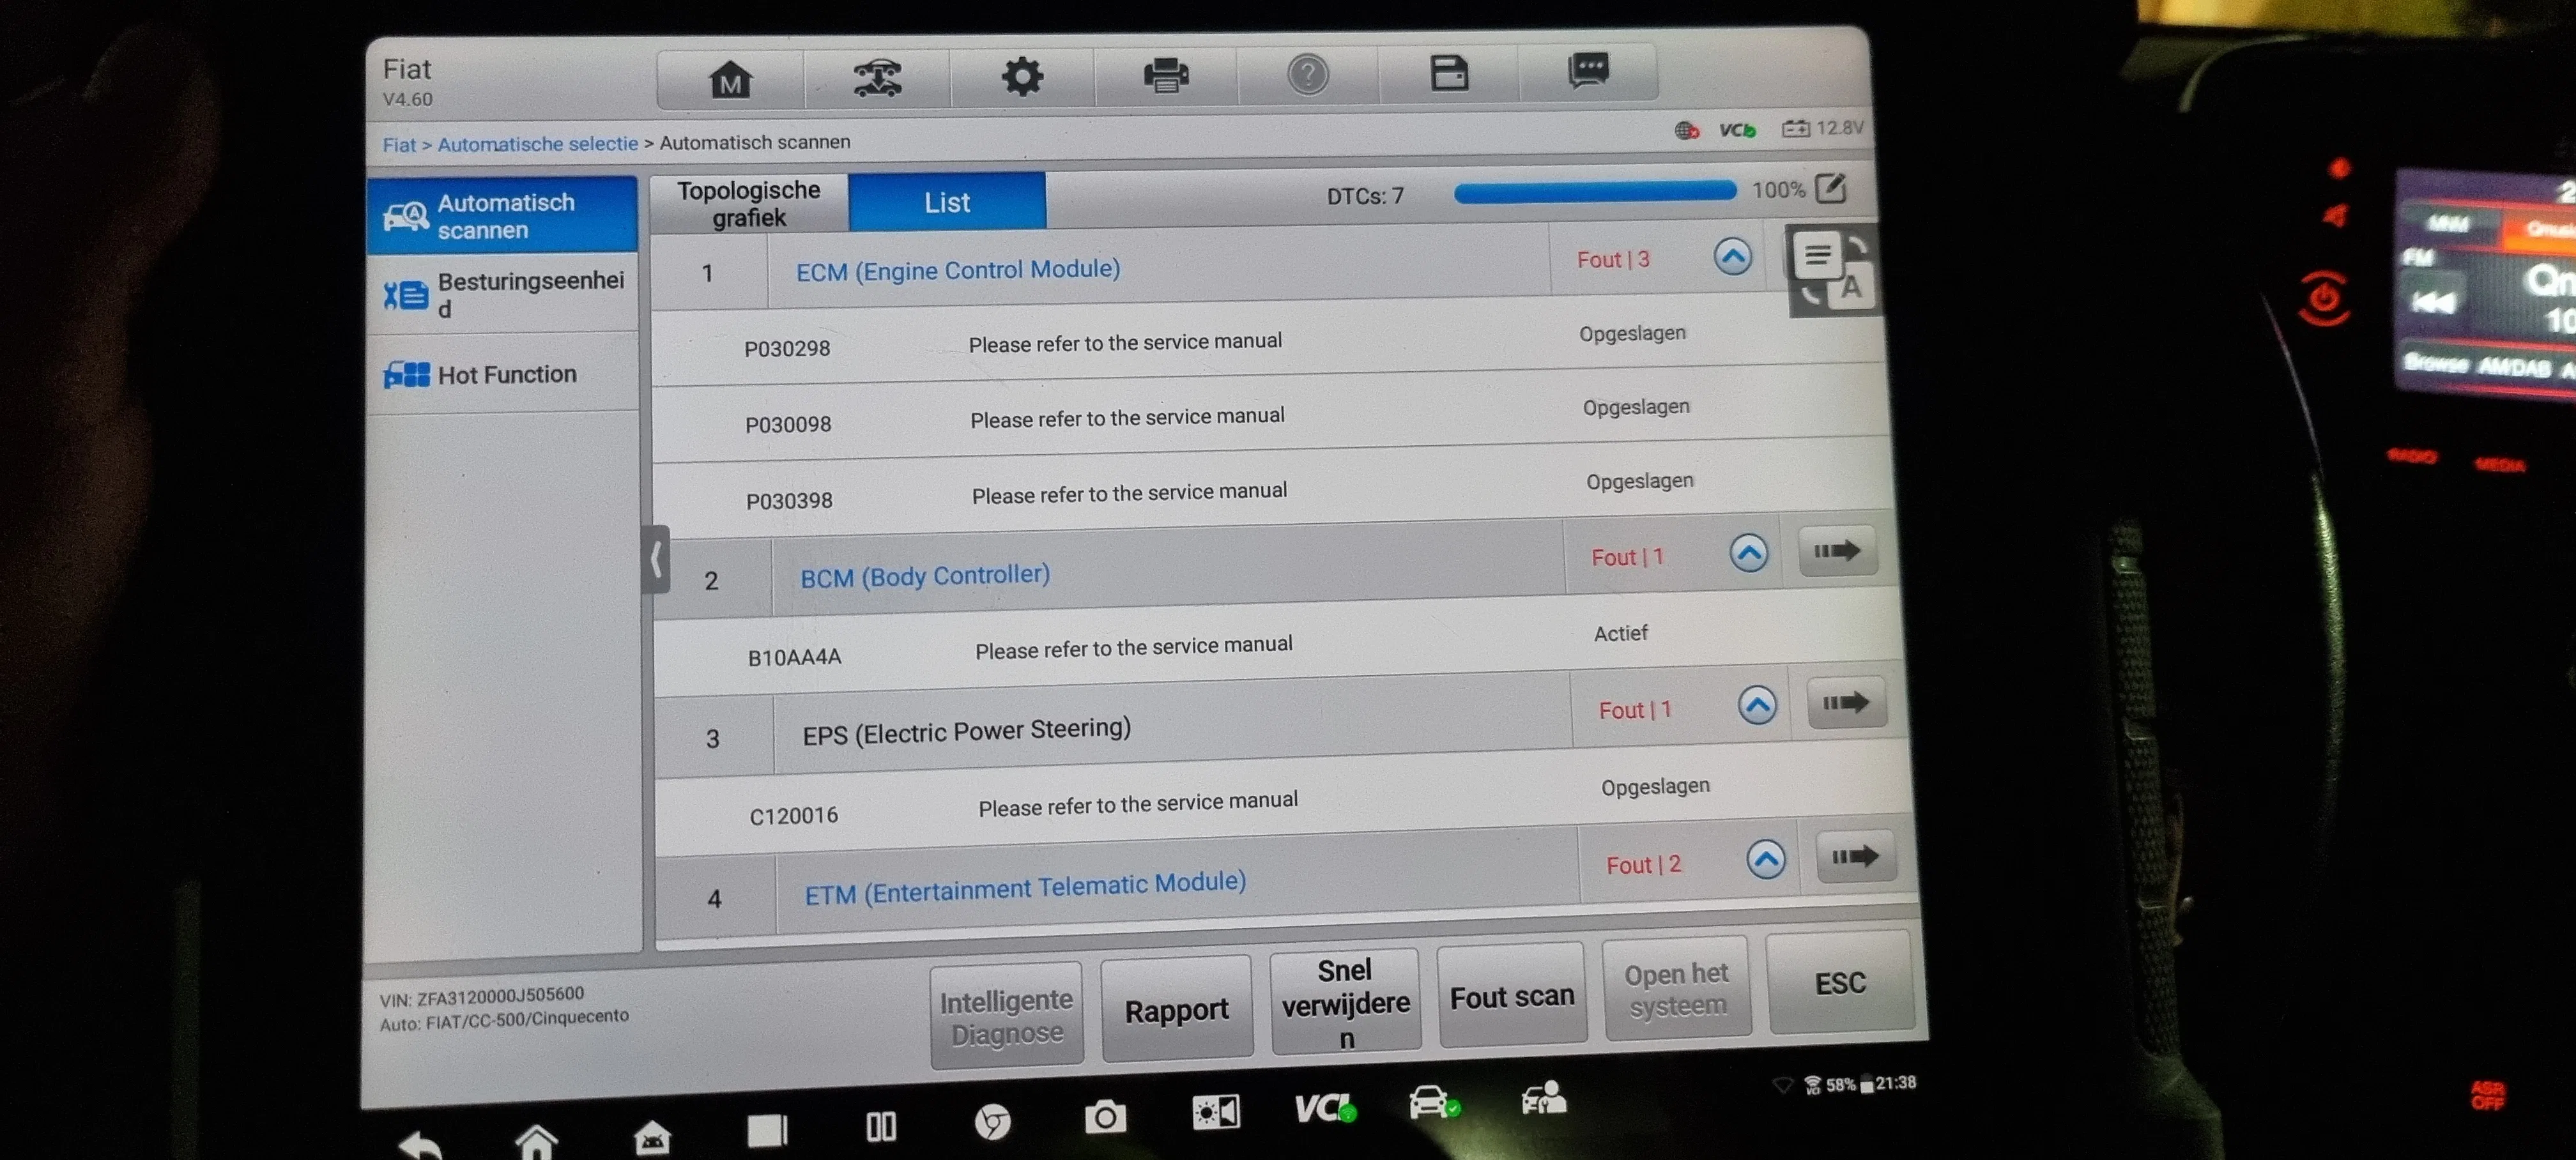Collapse the EPS fault list chevron
Viewport: 2576px width, 1160px height.
(1756, 706)
